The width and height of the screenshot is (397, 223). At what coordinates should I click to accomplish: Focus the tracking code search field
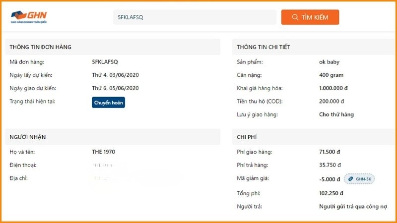click(194, 17)
